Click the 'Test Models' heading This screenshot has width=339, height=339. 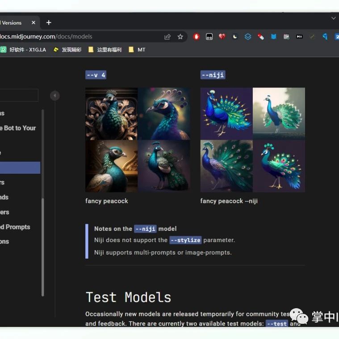point(128,297)
